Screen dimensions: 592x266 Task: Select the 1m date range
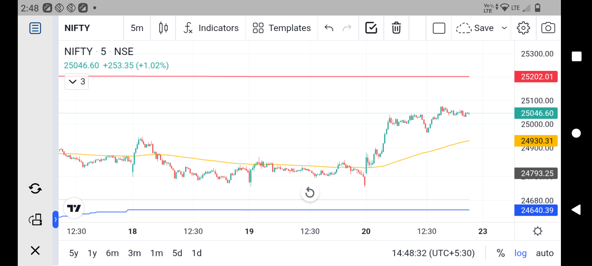click(157, 253)
